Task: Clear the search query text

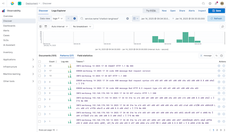Action: [x=127, y=19]
